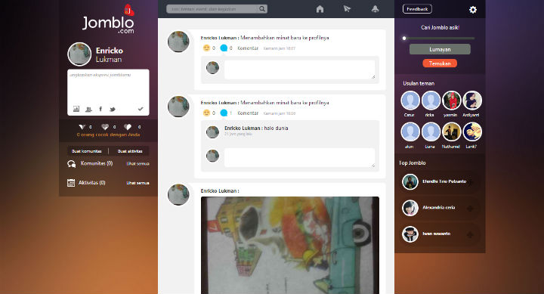
Task: Click the Feedback button
Action: click(x=417, y=9)
